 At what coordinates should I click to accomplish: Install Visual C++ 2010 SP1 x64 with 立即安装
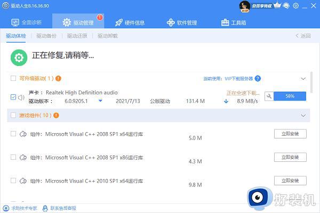[290, 181]
